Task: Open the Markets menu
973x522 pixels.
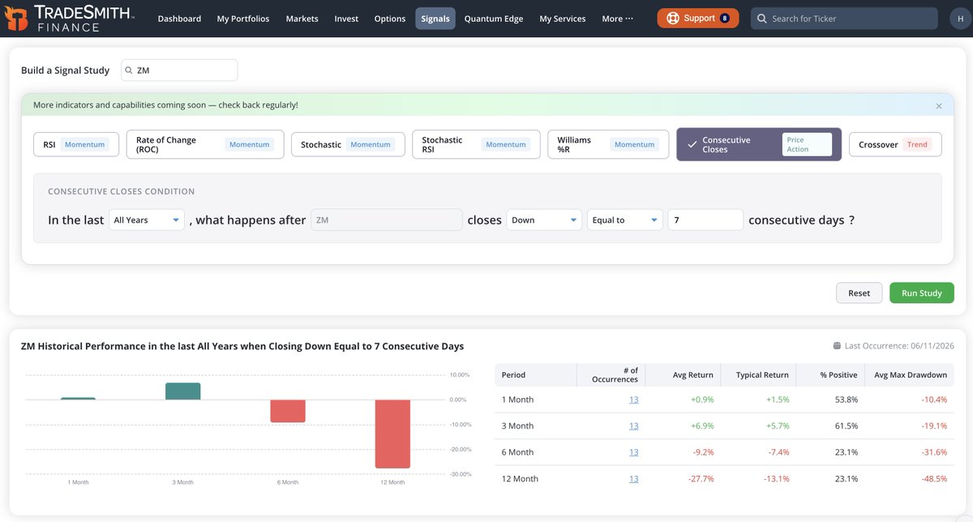Action: coord(302,19)
